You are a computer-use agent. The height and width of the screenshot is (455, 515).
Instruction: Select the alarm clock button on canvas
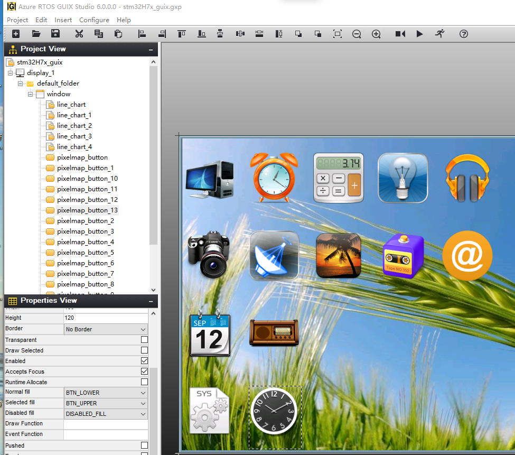click(x=274, y=178)
